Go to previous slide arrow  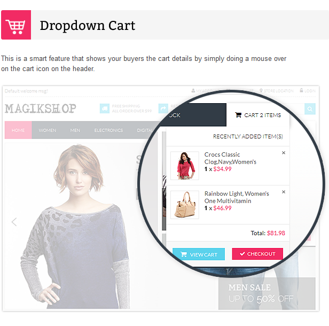[x=14, y=222]
